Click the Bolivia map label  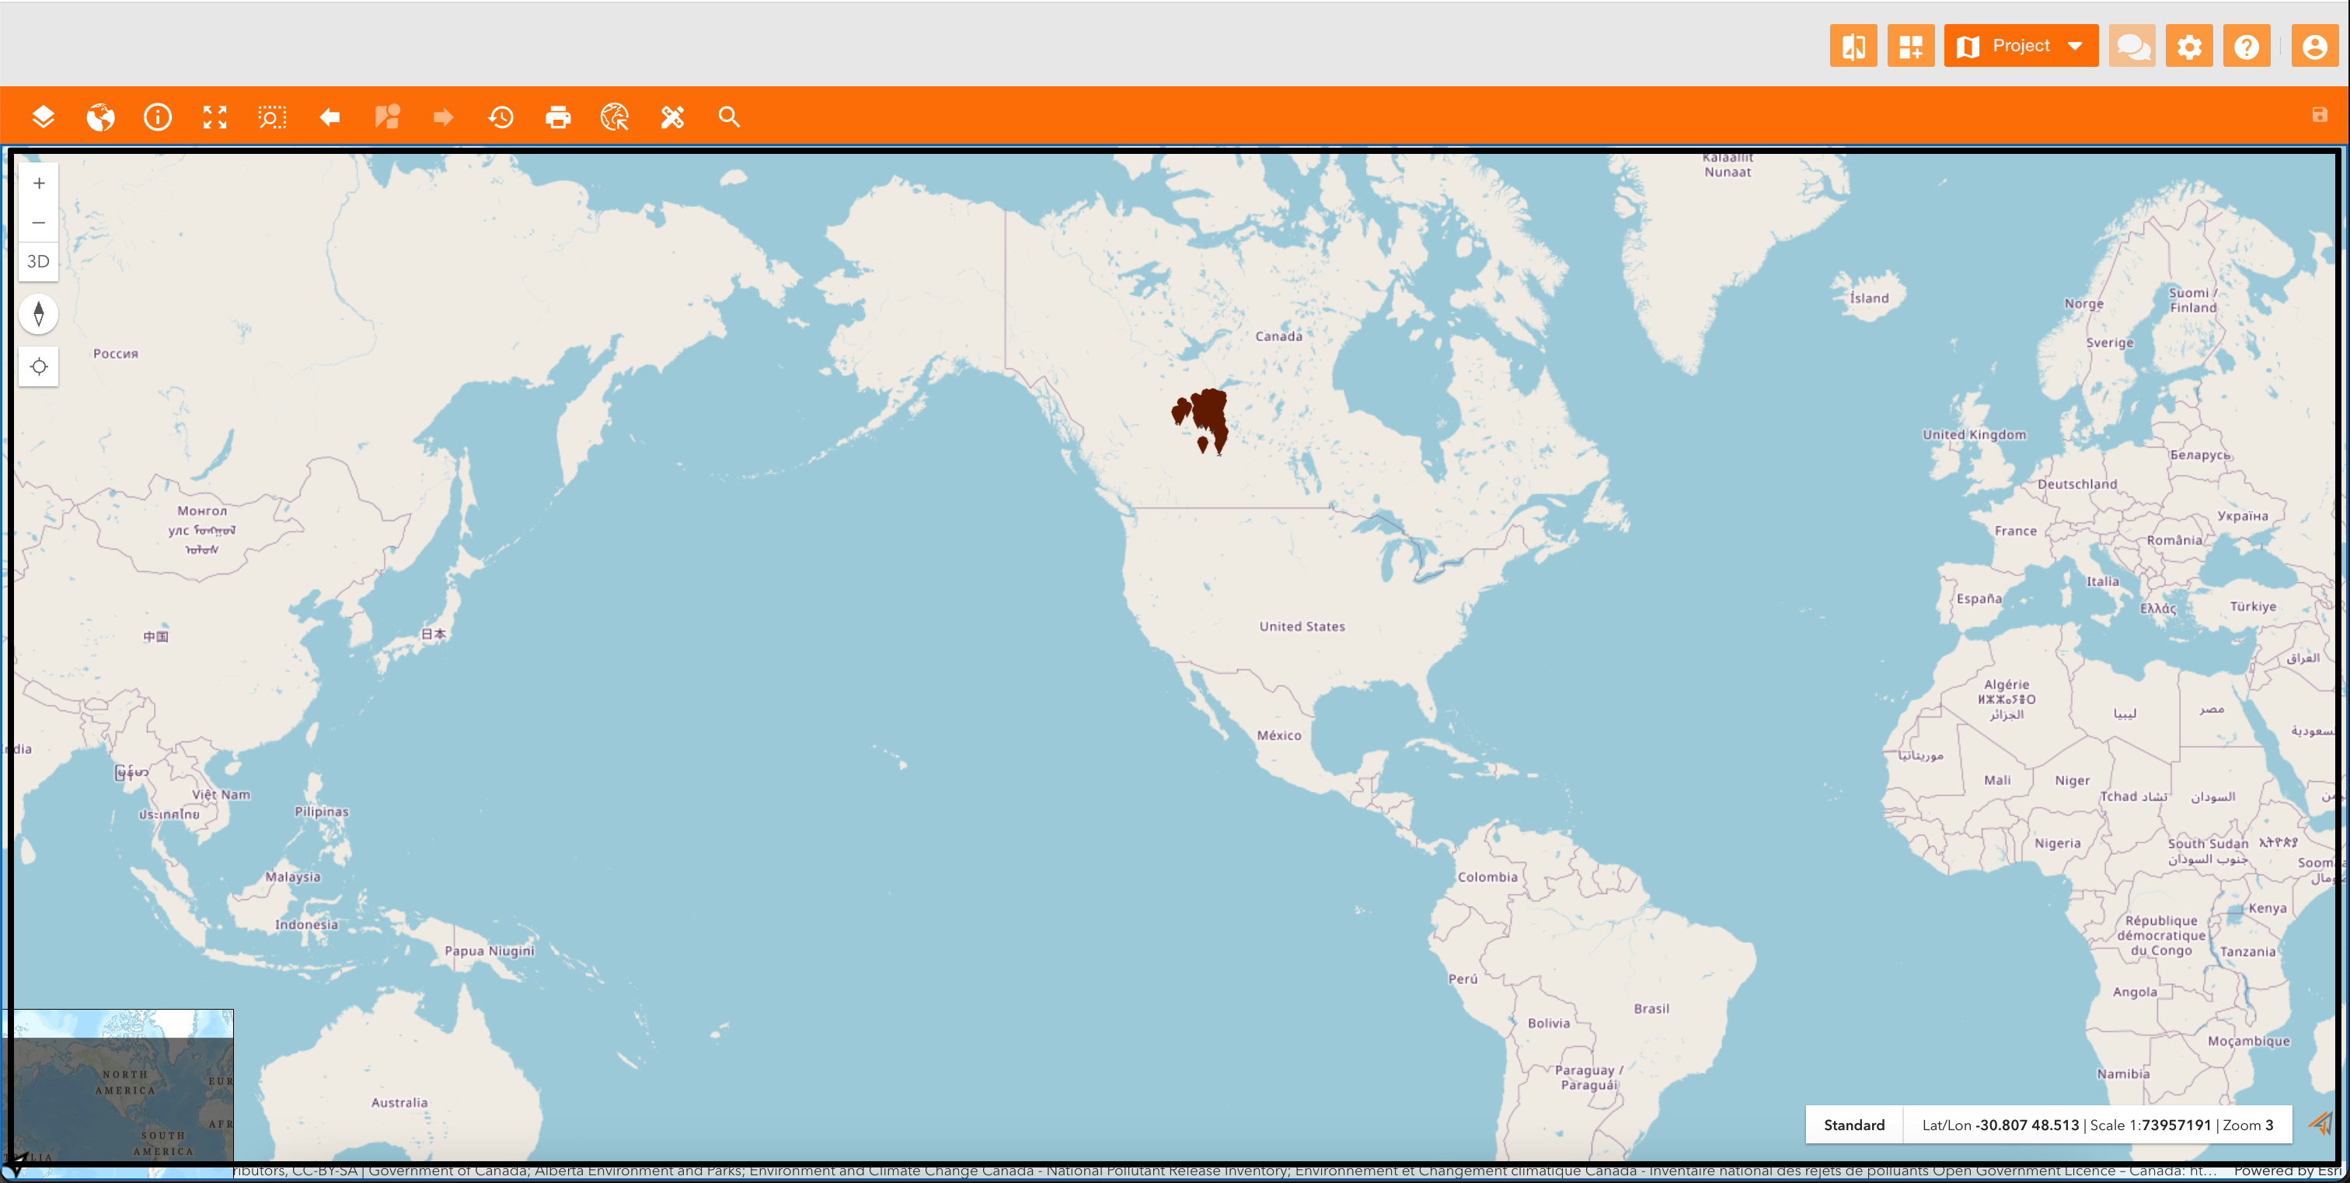point(1548,1022)
